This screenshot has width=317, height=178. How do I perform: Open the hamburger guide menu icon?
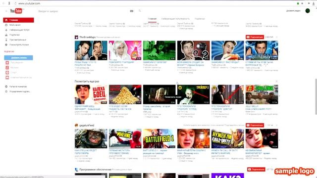click(x=6, y=11)
